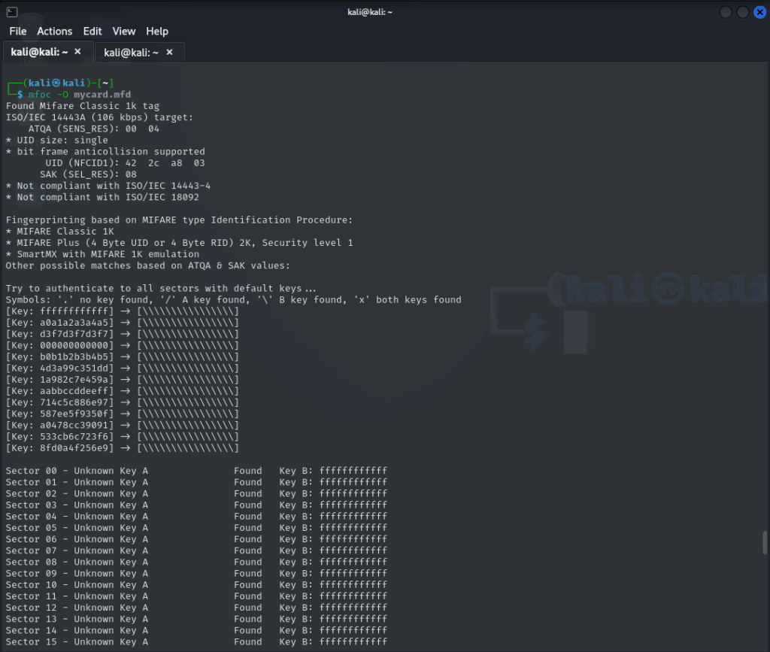Click the terminal icon in the title bar
Screen dimensions: 770x652
point(12,11)
